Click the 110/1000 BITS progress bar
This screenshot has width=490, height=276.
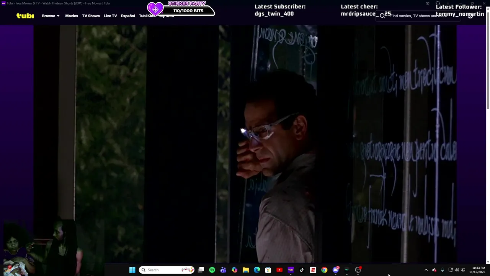(x=188, y=11)
